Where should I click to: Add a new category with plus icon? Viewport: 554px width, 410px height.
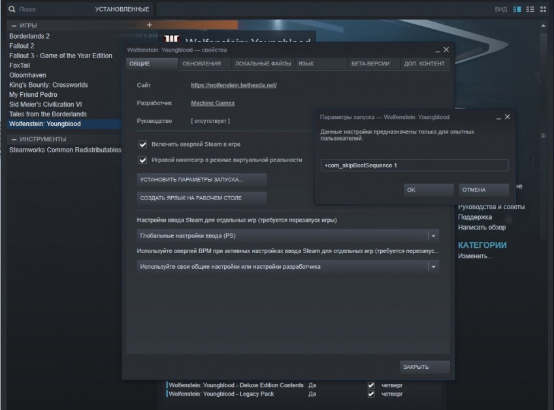(149, 25)
